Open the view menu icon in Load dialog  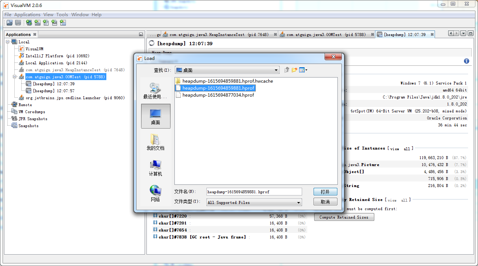point(303,70)
